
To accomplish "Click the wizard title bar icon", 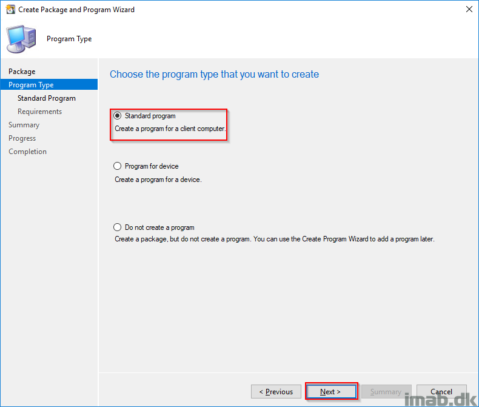I will 10,10.
